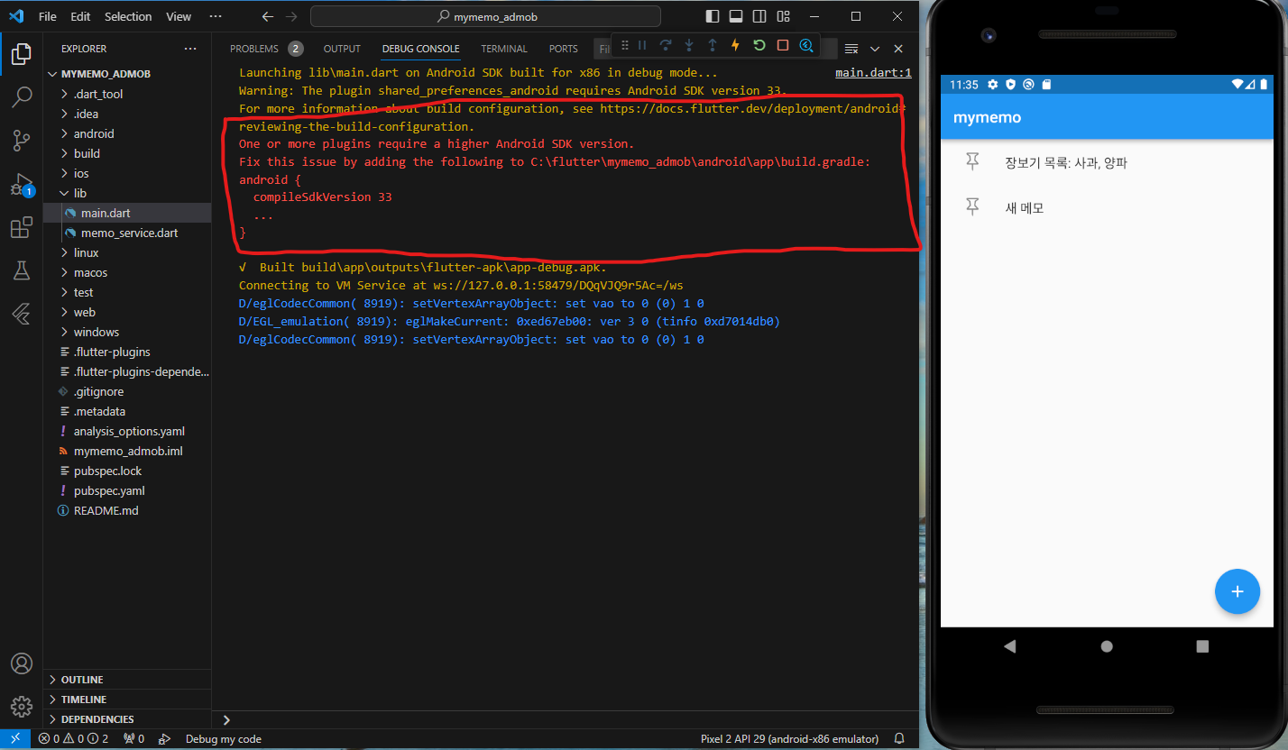This screenshot has width=1288, height=750.
Task: Switch to the OUTPUT tab
Action: pos(342,49)
